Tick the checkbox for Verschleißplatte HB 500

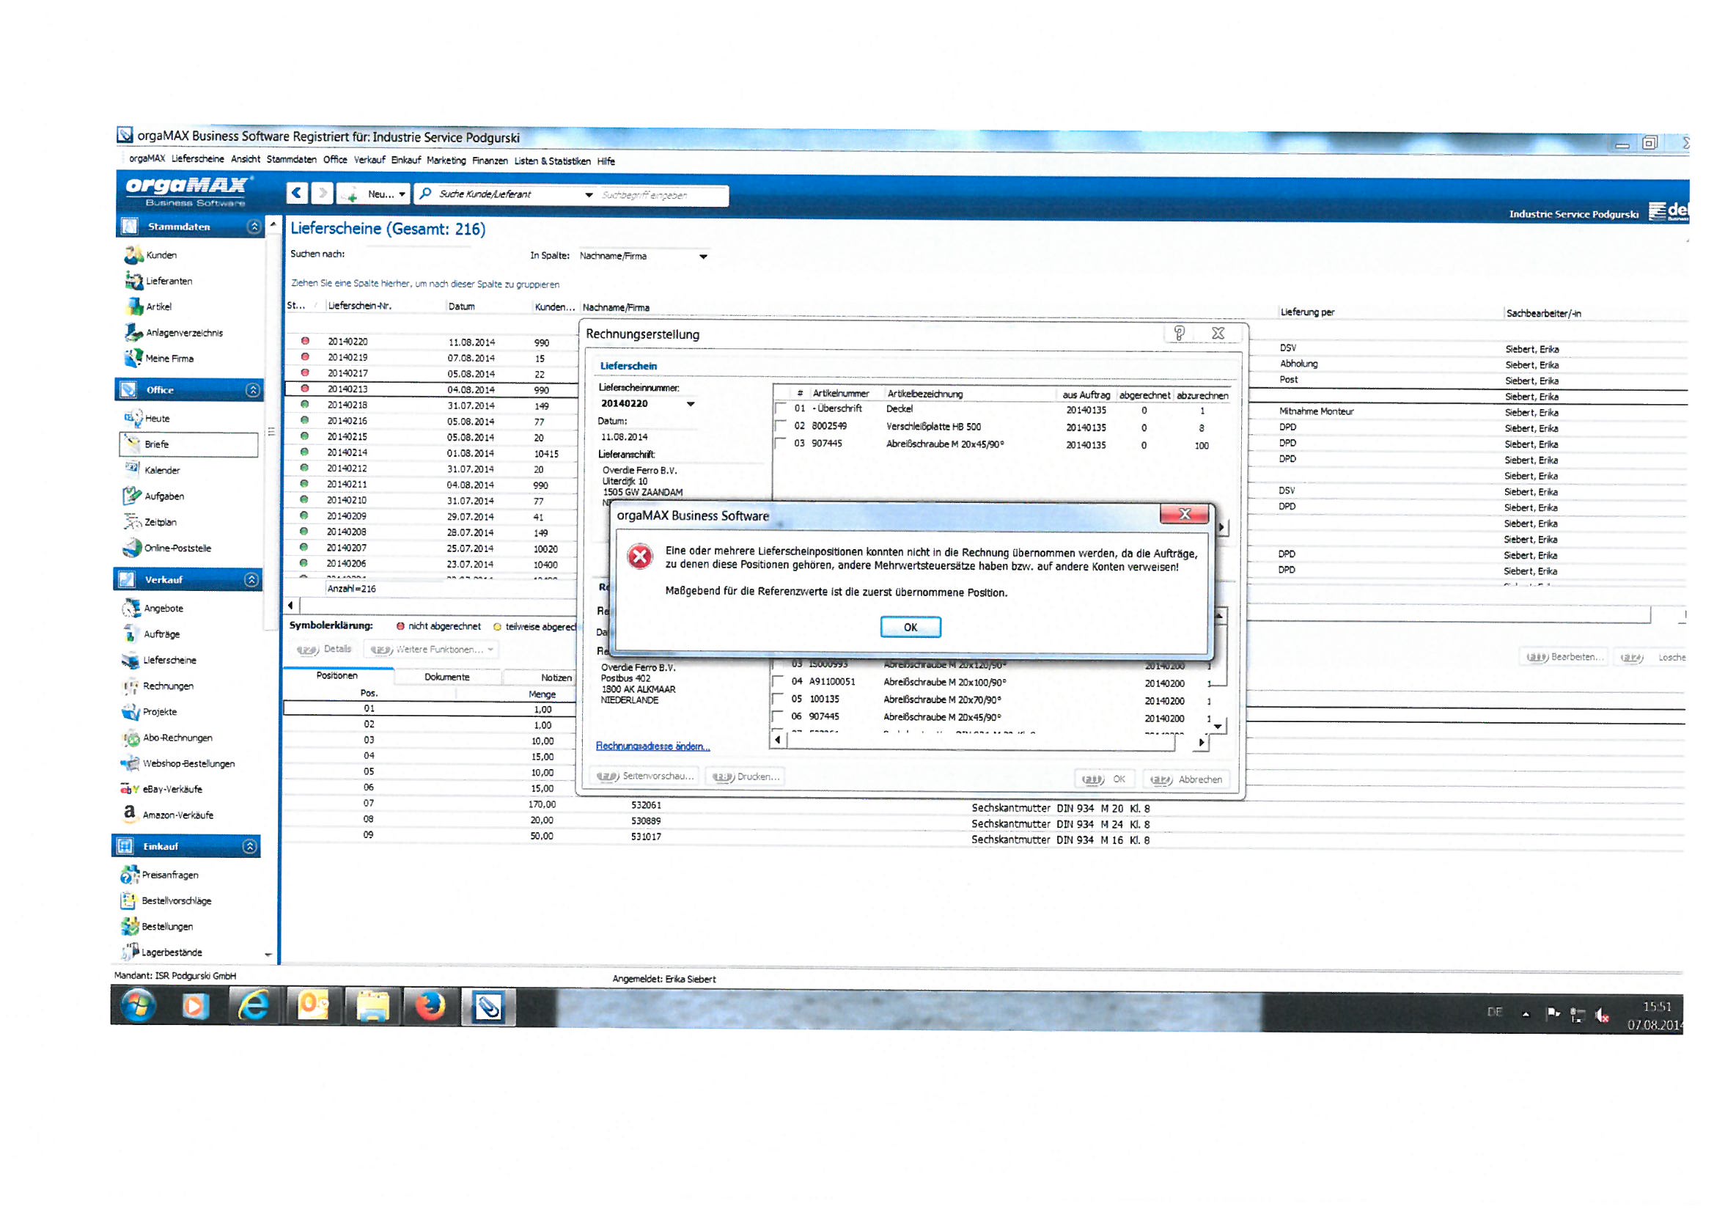point(781,427)
